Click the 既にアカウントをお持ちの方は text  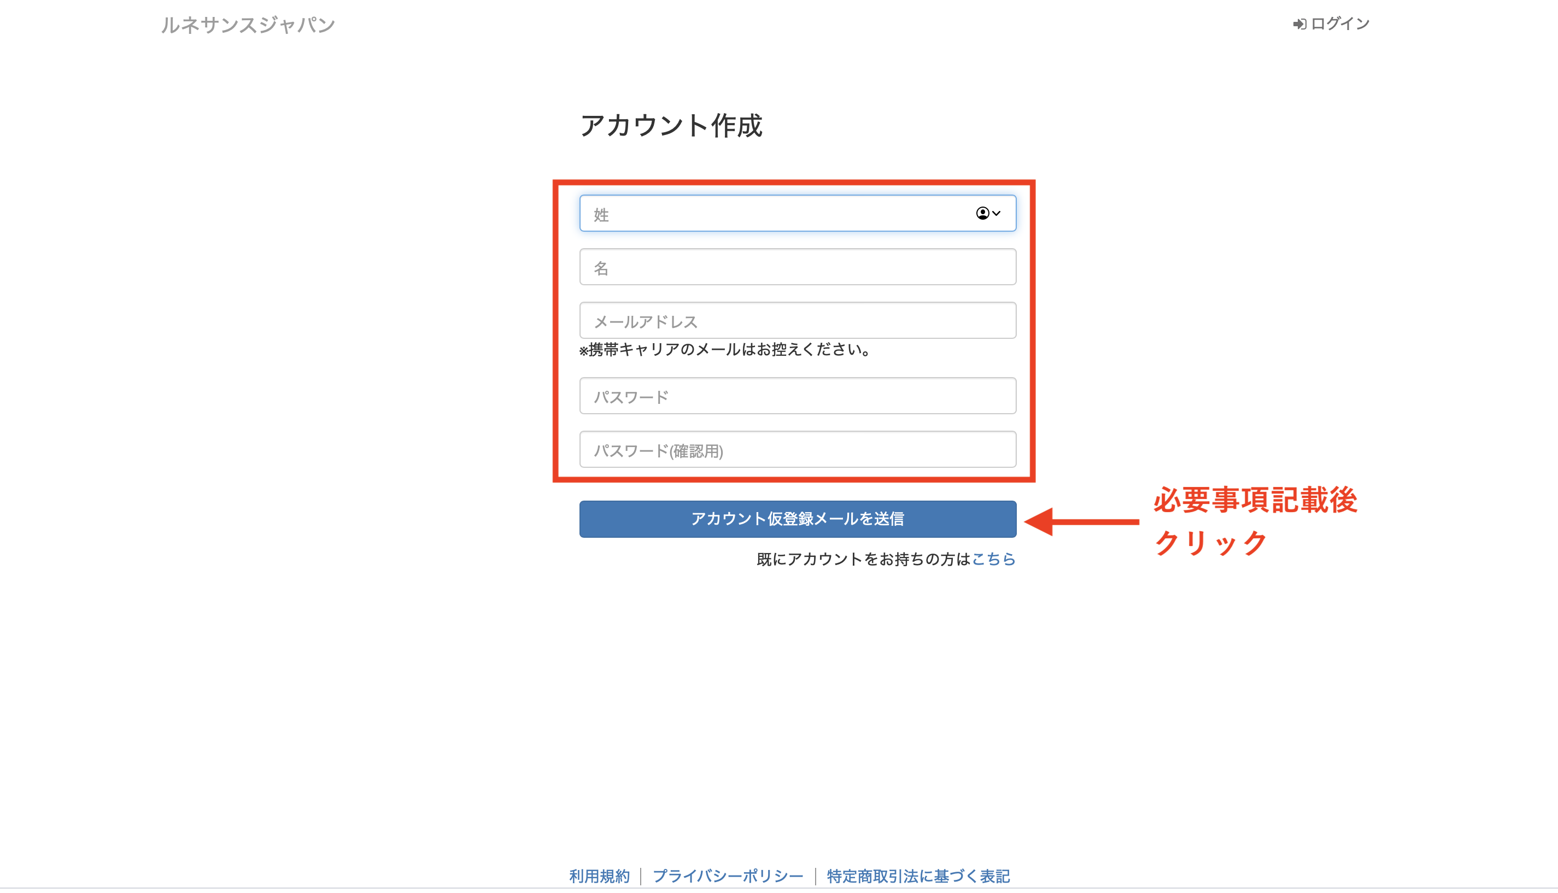[864, 559]
